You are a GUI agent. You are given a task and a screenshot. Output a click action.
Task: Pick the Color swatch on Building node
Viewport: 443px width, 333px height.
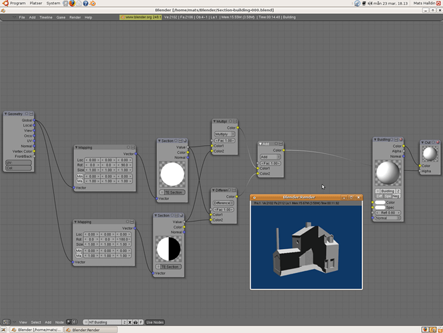click(x=380, y=202)
